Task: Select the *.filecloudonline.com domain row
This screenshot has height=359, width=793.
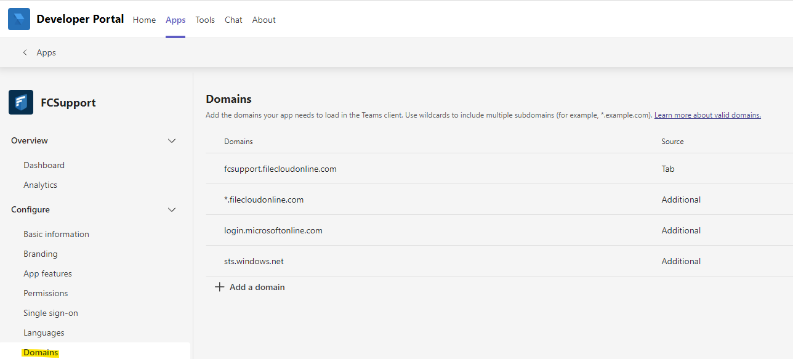Action: coord(499,200)
